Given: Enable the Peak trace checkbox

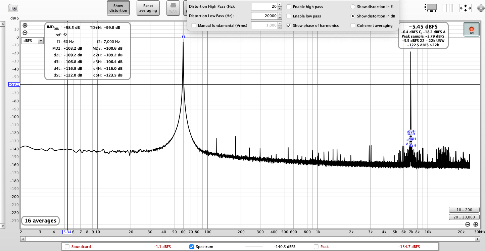Looking at the screenshot, I should (316, 247).
